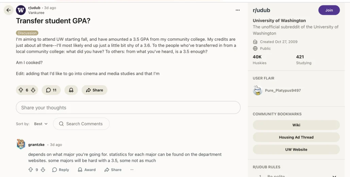Screen dimensions: 350x177
Task: Share the post
Action: [94, 90]
